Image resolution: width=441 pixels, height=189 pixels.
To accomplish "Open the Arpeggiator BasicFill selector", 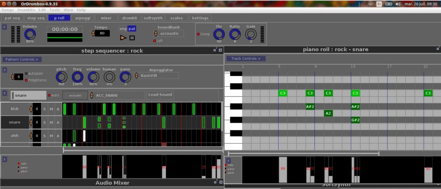I will pyautogui.click(x=157, y=76).
